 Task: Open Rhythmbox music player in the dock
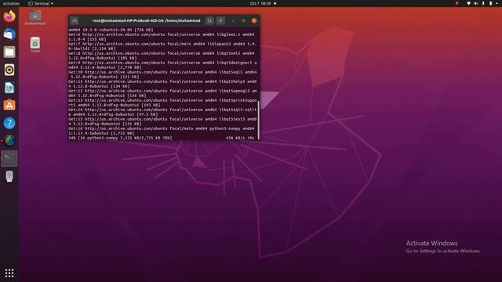[9, 70]
